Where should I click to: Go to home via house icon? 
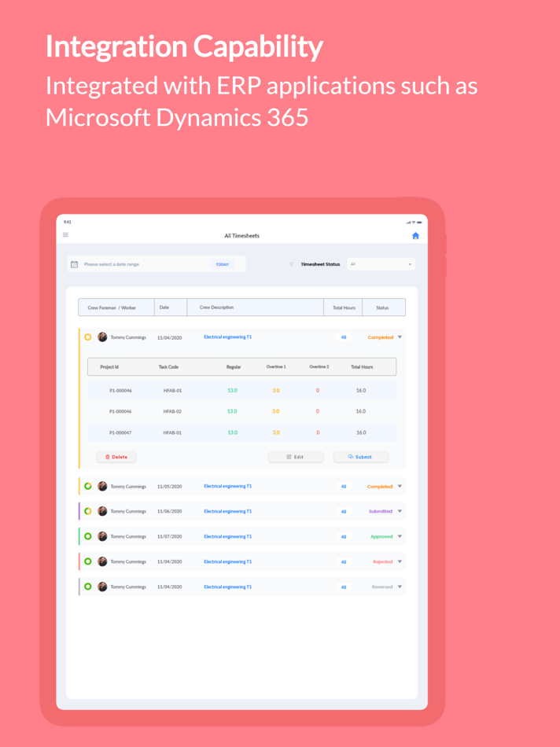pyautogui.click(x=415, y=236)
